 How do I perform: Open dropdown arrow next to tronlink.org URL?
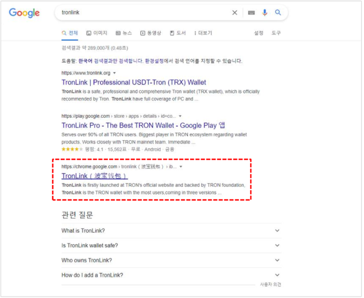click(x=114, y=73)
